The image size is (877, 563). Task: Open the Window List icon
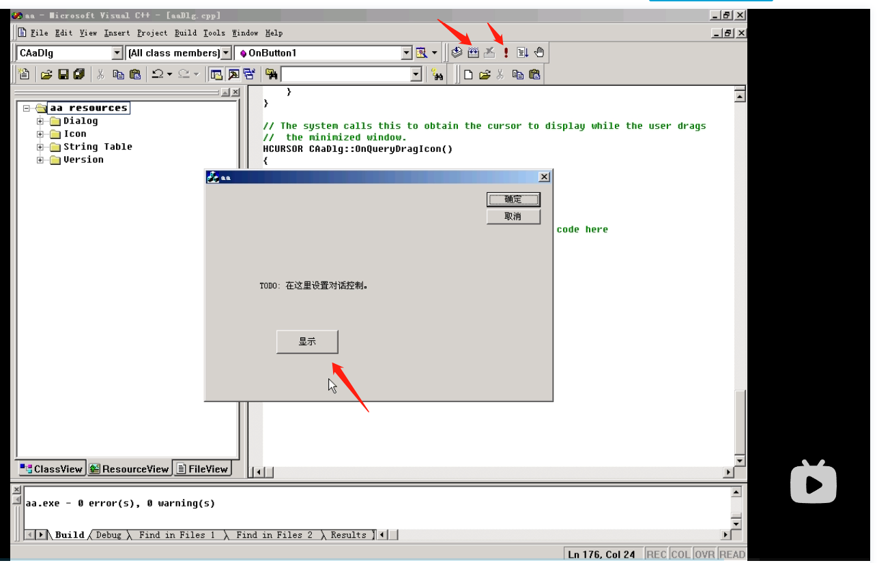pyautogui.click(x=249, y=74)
